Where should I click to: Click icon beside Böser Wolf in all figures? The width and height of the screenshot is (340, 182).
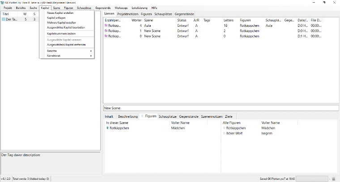[x=224, y=133]
